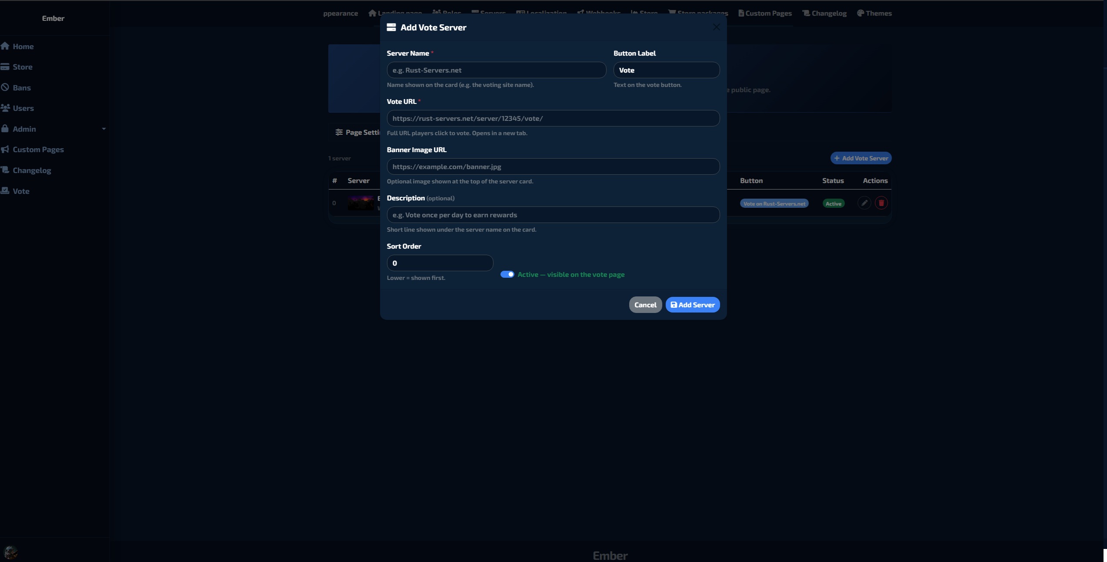Click the server banner thumbnail in table
Viewport: 1107px width, 562px height.
click(x=360, y=203)
